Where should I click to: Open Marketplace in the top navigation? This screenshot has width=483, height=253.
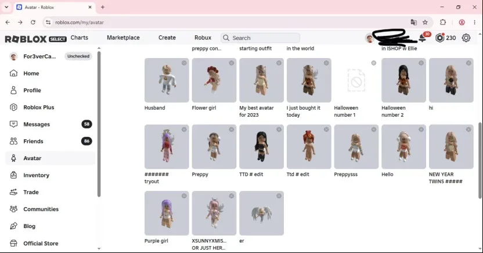pyautogui.click(x=123, y=38)
